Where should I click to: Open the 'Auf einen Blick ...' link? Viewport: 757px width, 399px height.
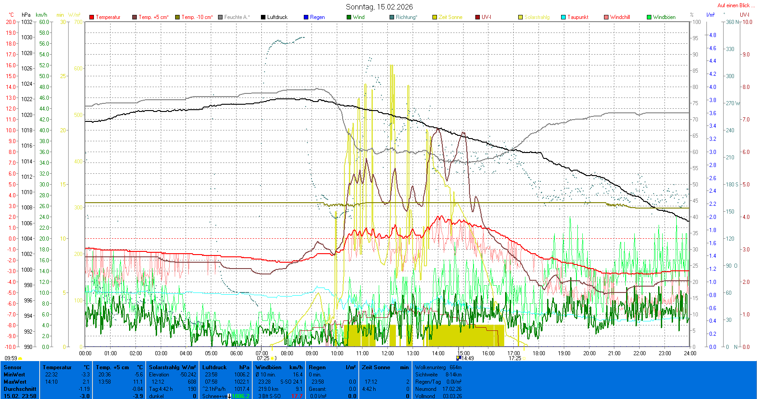[x=735, y=5]
